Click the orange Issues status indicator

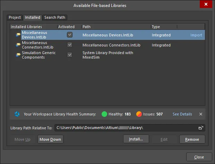pyautogui.click(x=139, y=114)
